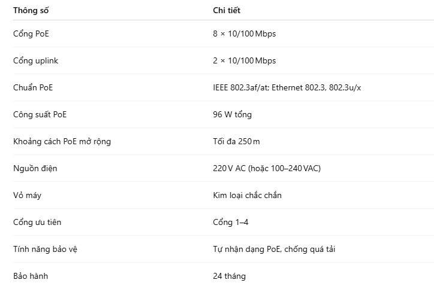
Task: Click the "8 × 10/100 Mbps" value
Action: [244, 34]
